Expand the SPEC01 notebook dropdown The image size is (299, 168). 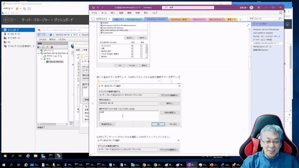pos(109,19)
